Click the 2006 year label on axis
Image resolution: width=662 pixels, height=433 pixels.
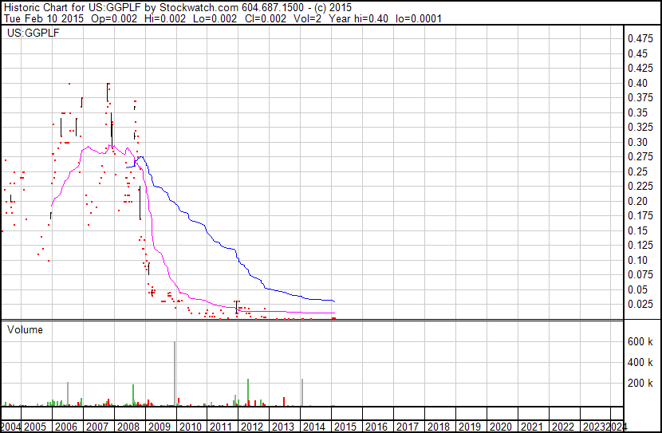click(66, 427)
